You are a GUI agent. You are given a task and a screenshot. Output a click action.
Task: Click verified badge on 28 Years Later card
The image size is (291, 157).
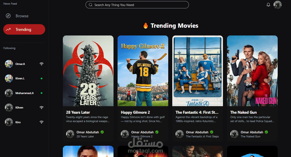(x=102, y=132)
